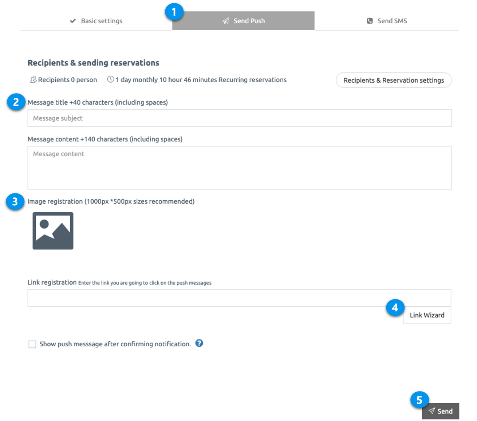Click the clock icon before the reservation schedule
This screenshot has width=477, height=421.
click(110, 79)
